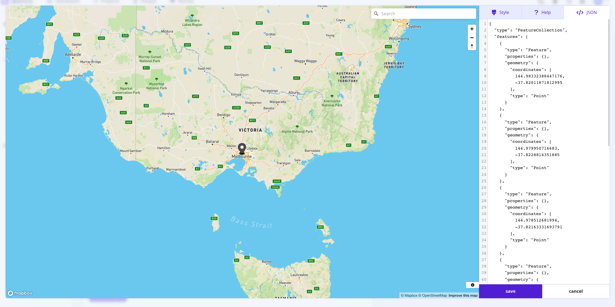Click the magnifier icon in search box
This screenshot has width=615, height=307.
[376, 14]
